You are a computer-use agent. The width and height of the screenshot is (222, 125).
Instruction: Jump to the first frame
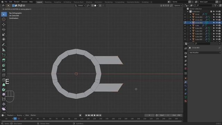[86, 115]
